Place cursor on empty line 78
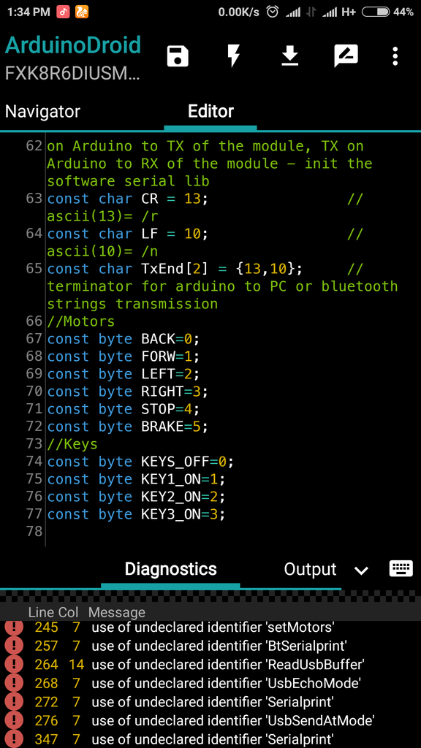The height and width of the screenshot is (748, 421). [233, 532]
